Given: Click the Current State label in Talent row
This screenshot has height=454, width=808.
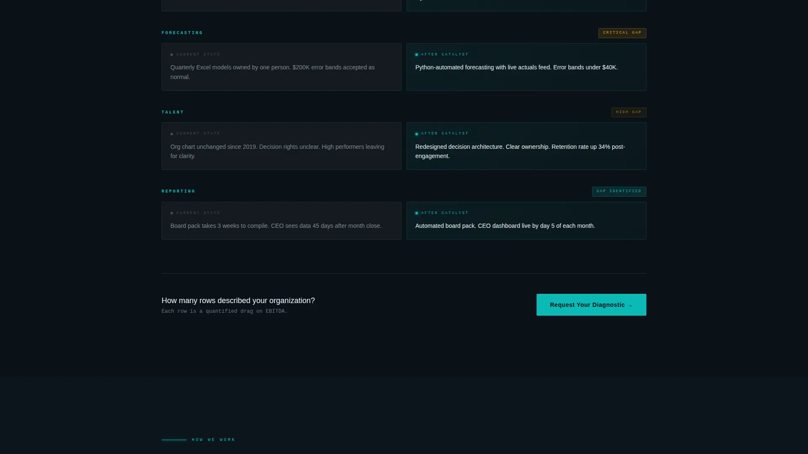Looking at the screenshot, I should coord(198,133).
